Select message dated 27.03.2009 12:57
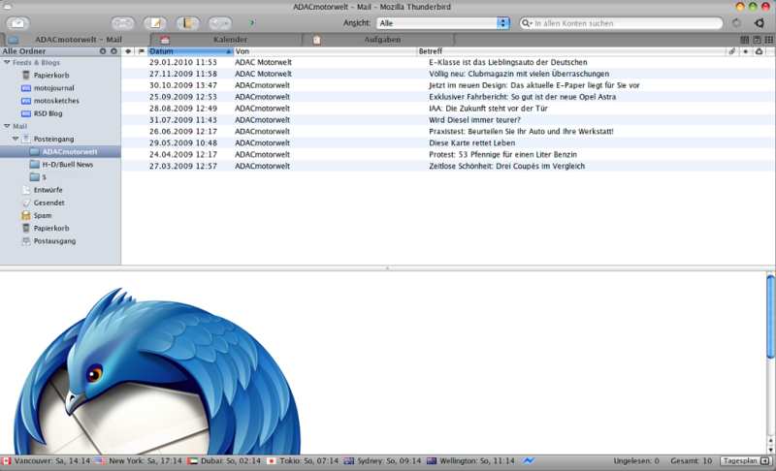The height and width of the screenshot is (471, 776). (448, 166)
